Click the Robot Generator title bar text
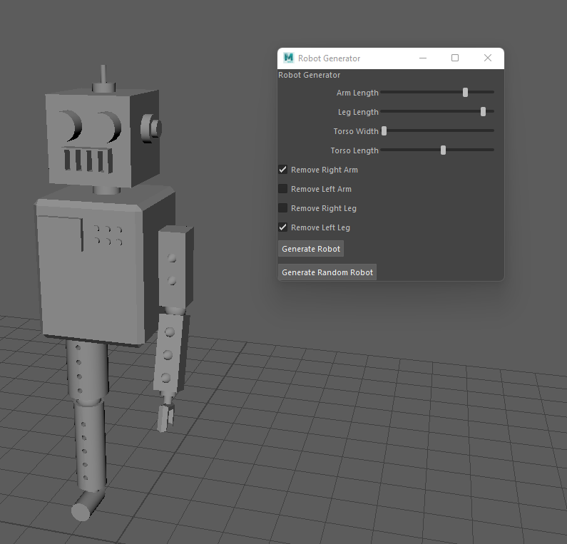The image size is (567, 544). [x=329, y=58]
